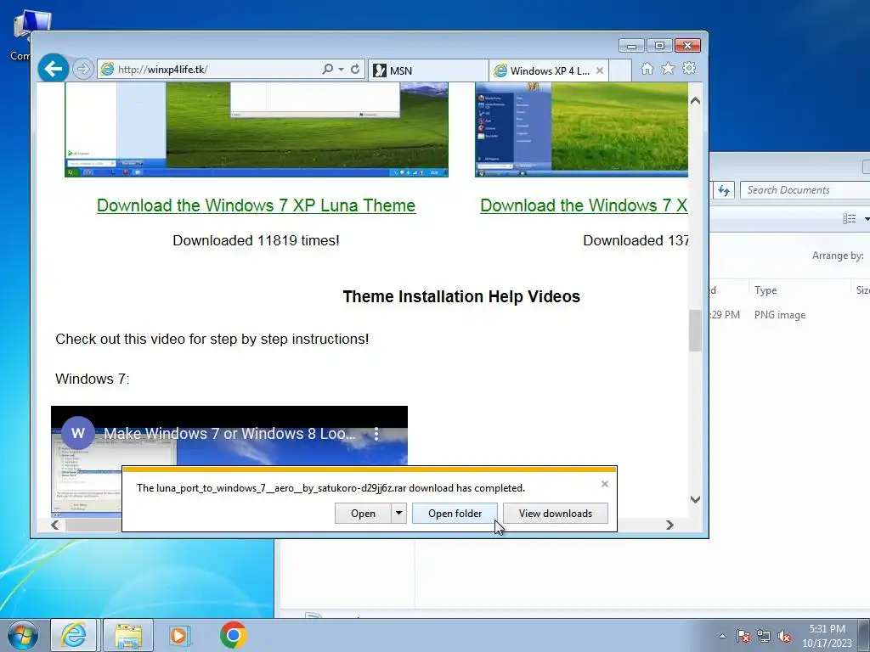Click the IE forward arrow button
The width and height of the screenshot is (870, 652).
coord(82,69)
